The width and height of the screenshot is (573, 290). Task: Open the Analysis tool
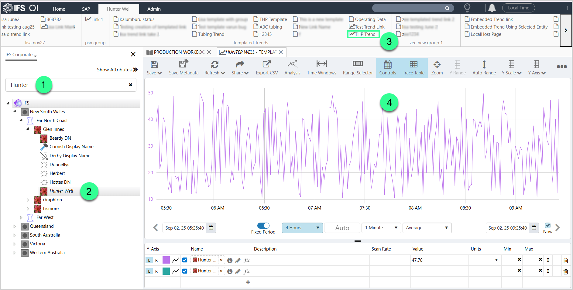click(x=292, y=64)
